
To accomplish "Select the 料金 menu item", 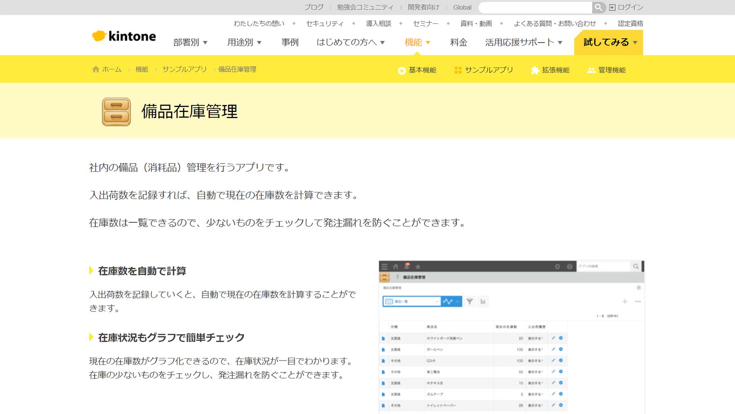I will coord(459,42).
